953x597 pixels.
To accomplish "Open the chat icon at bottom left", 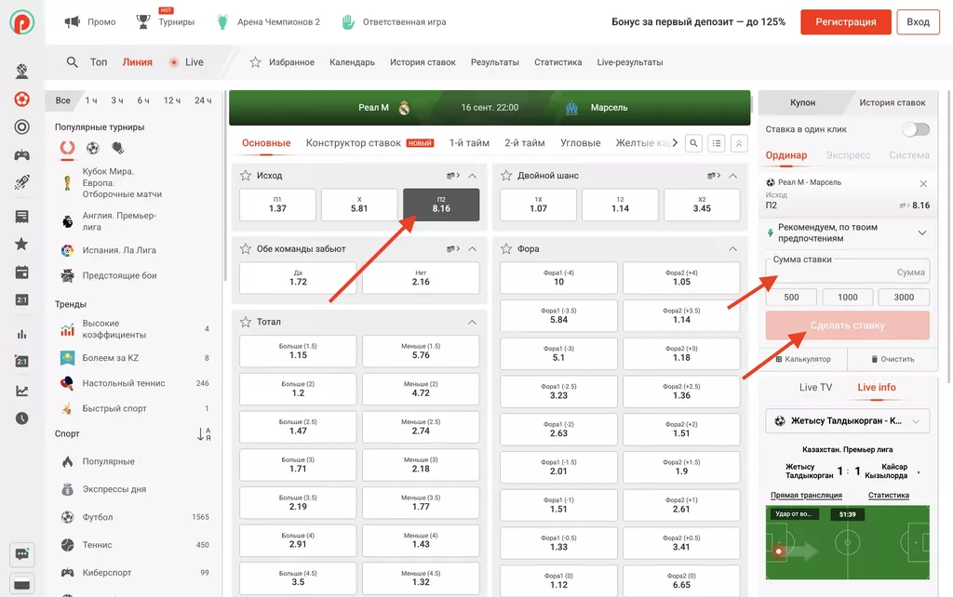I will pos(21,554).
